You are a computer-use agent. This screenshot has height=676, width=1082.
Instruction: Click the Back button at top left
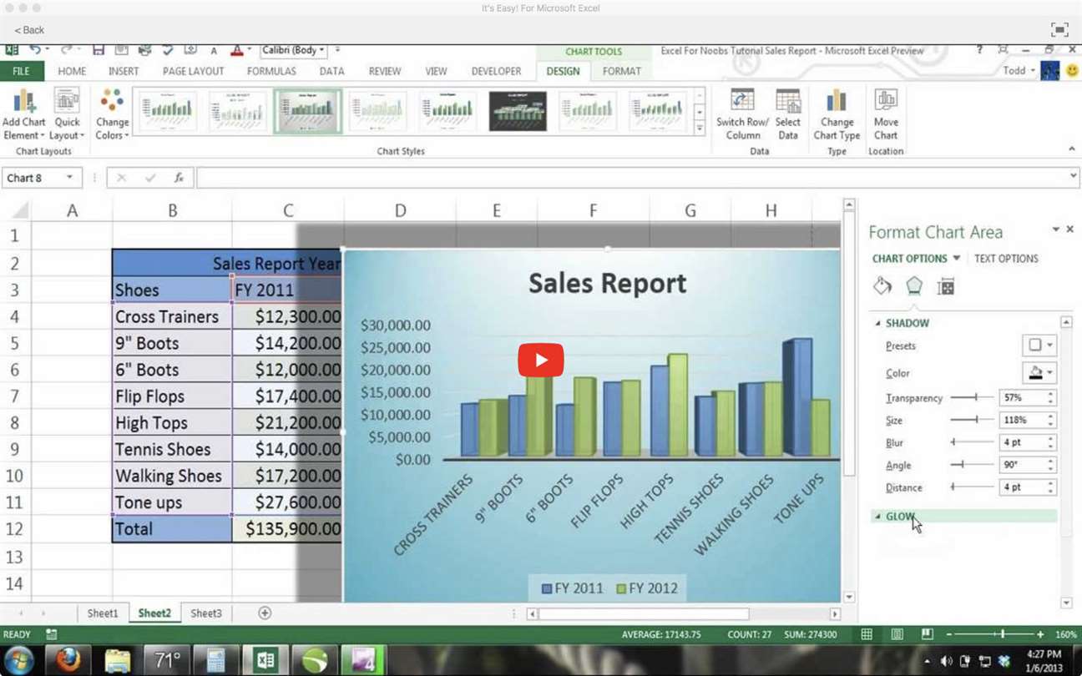(x=29, y=29)
